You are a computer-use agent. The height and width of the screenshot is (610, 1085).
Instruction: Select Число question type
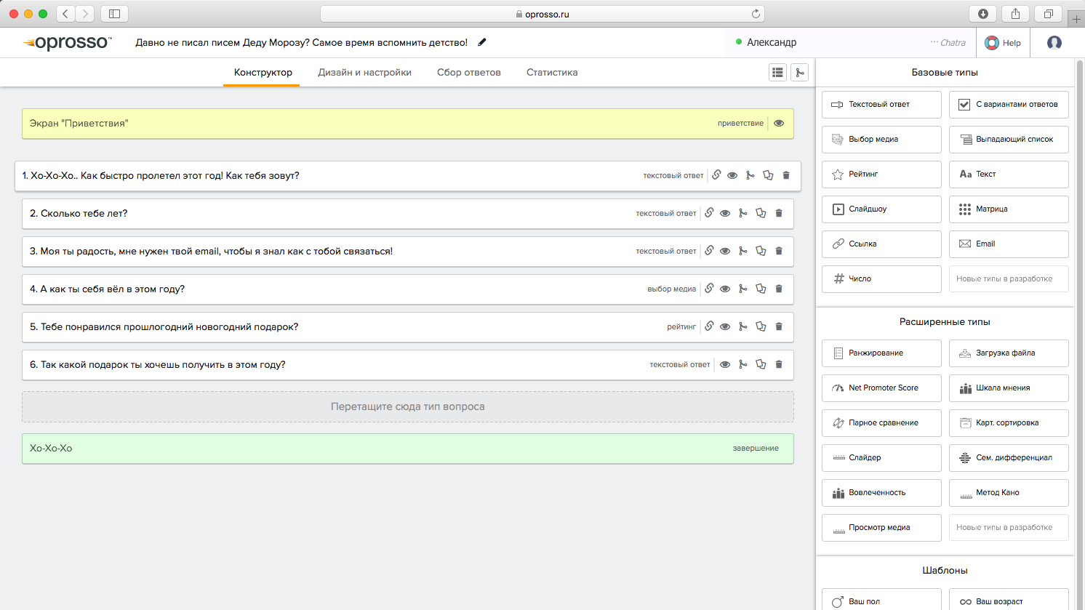pos(881,279)
